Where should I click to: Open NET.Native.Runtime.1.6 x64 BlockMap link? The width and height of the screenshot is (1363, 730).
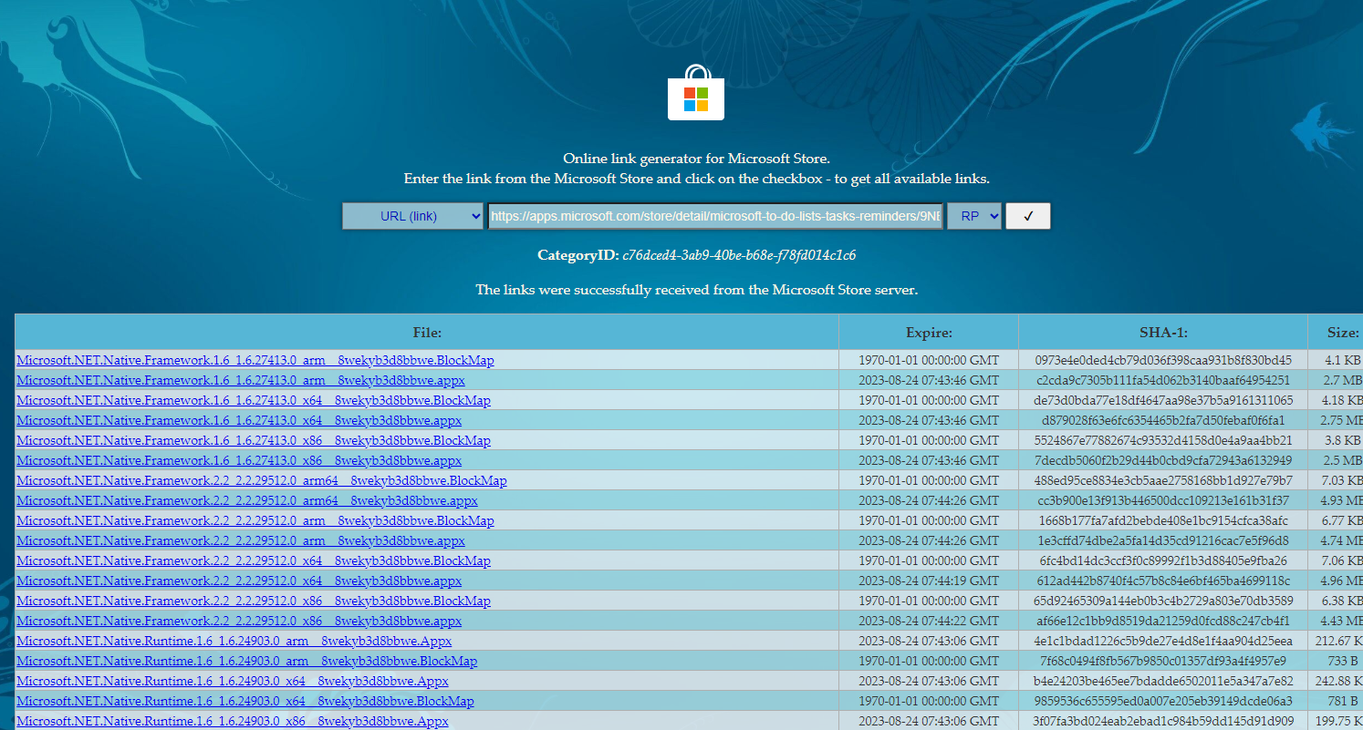click(245, 701)
